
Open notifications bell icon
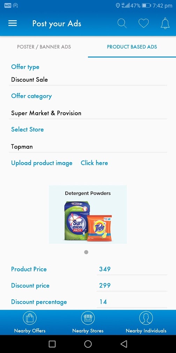tap(165, 23)
